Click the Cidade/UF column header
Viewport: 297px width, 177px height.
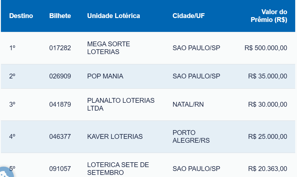[x=189, y=16]
